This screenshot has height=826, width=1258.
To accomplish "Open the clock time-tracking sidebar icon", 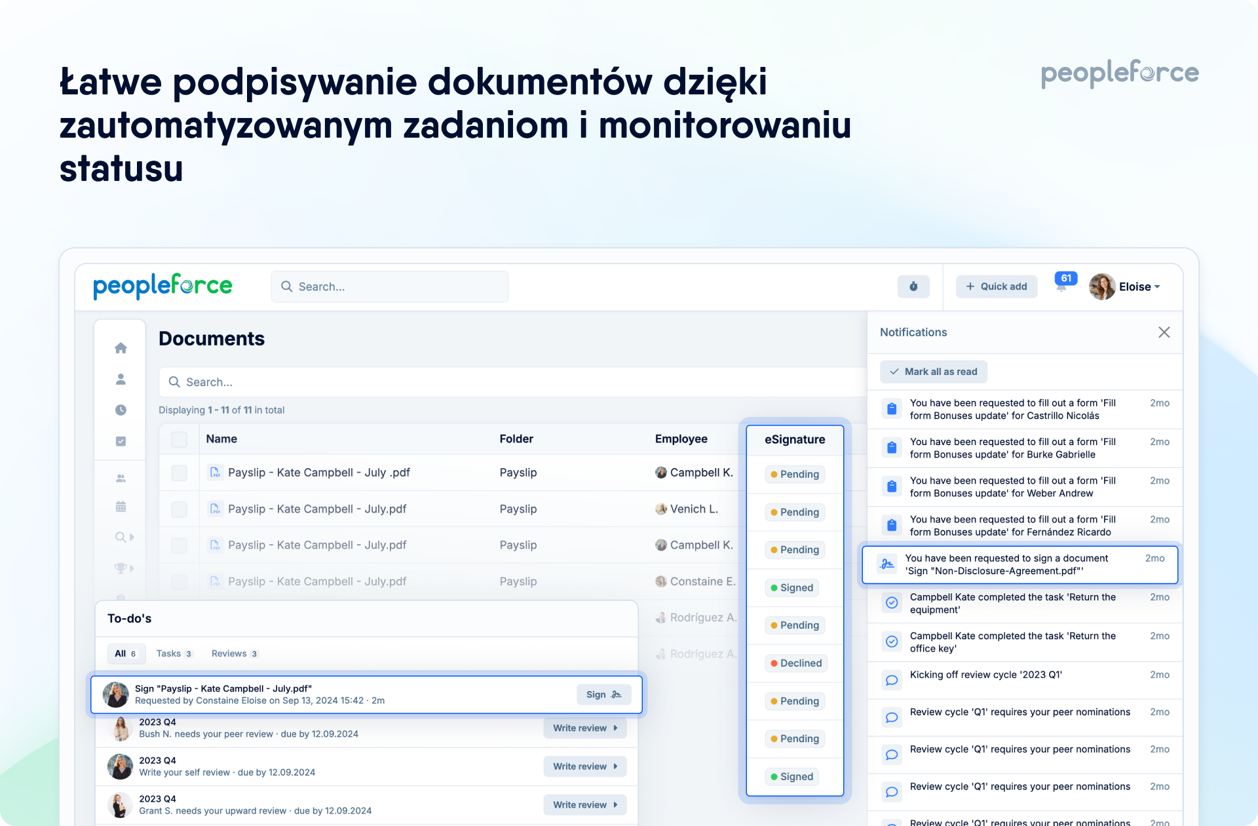I will click(x=121, y=410).
